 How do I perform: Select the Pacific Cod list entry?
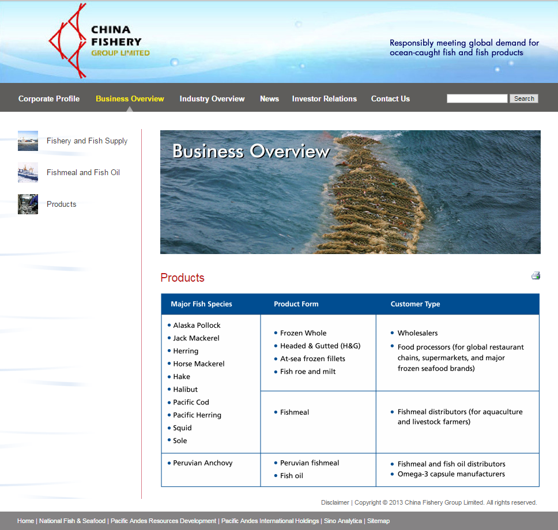click(191, 402)
